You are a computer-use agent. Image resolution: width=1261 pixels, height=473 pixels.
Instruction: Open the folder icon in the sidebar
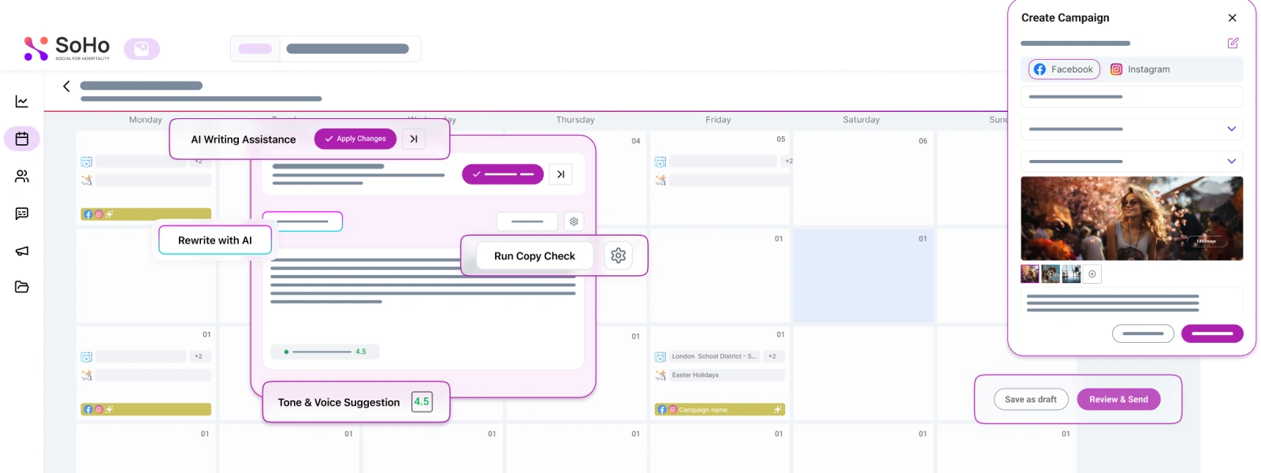tap(22, 287)
